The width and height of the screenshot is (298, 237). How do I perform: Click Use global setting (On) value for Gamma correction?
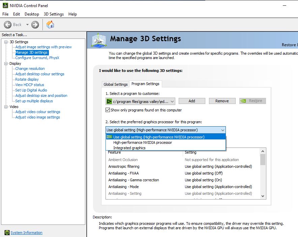(203, 180)
